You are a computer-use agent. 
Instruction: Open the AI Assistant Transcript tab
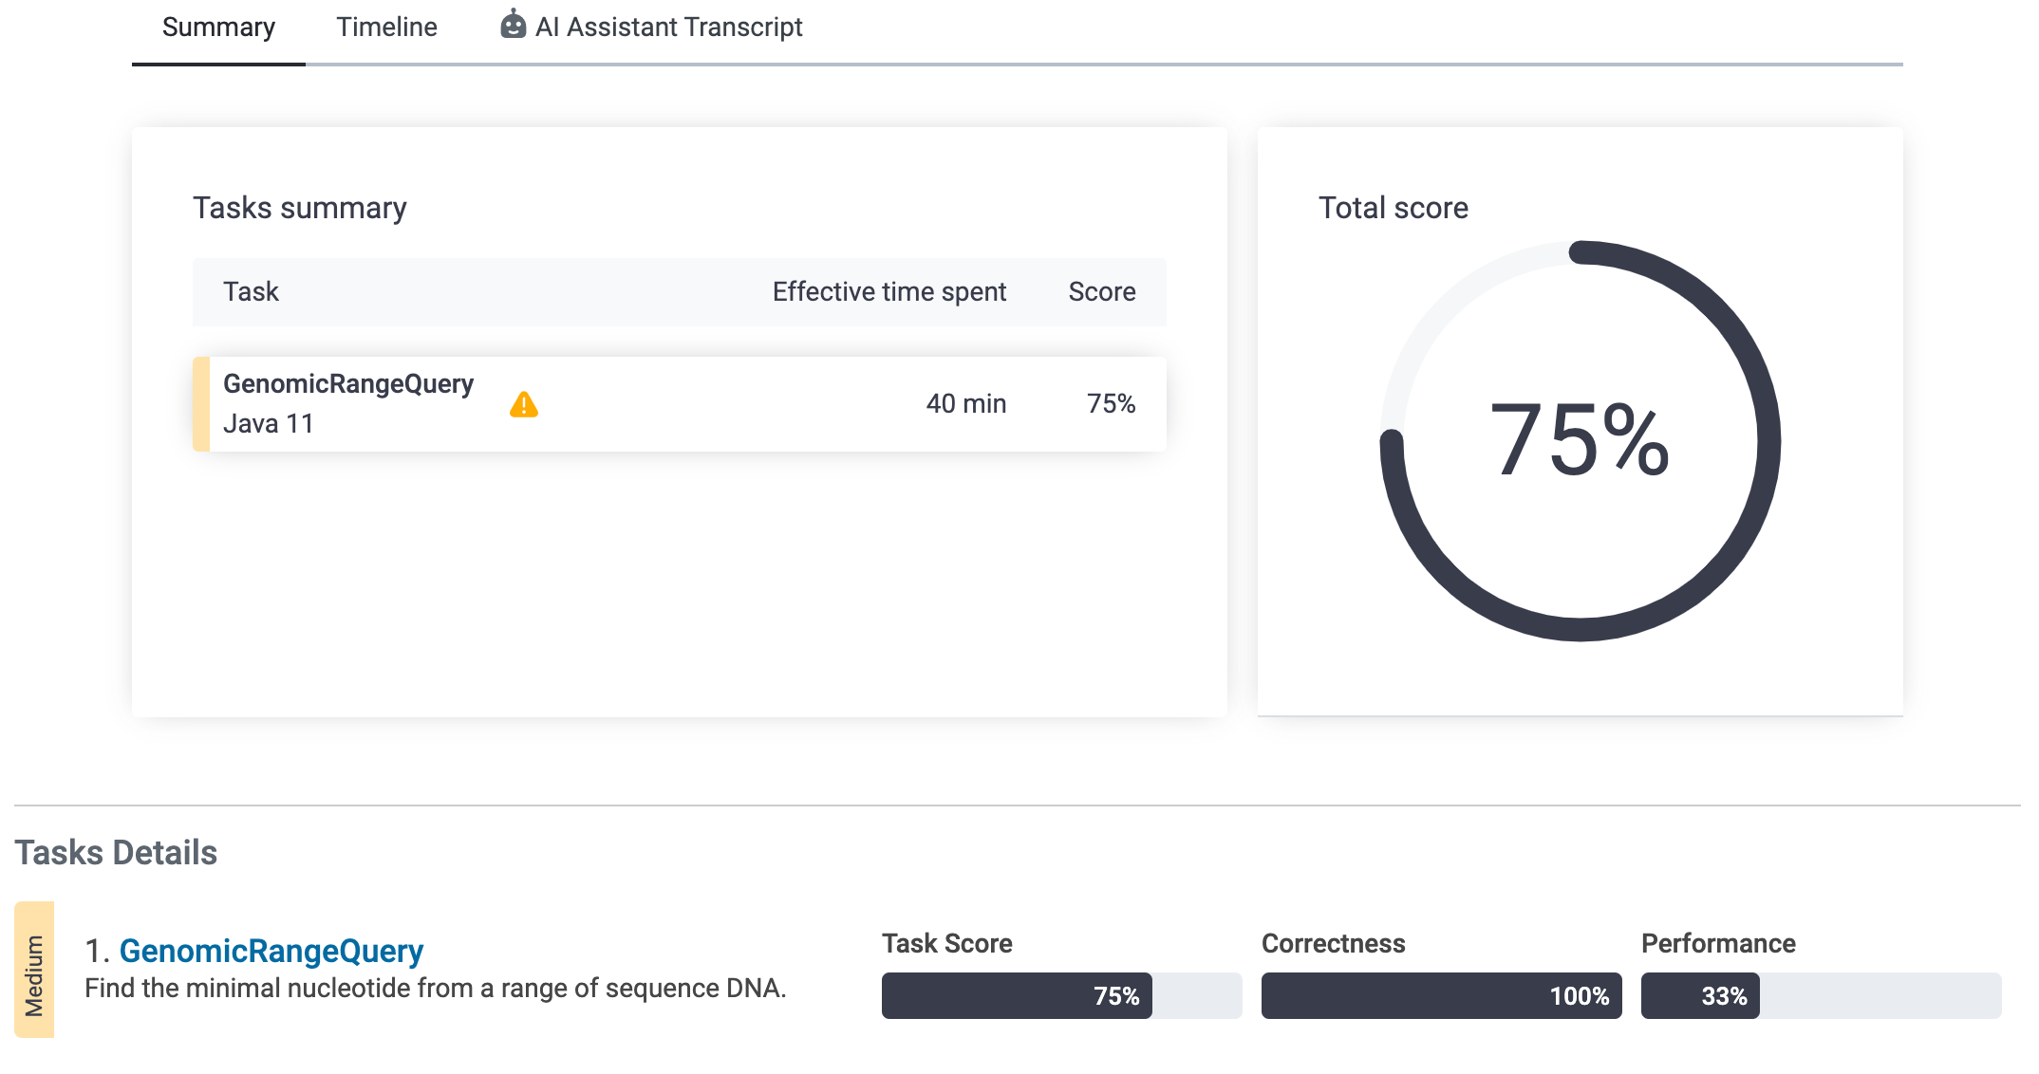click(668, 28)
